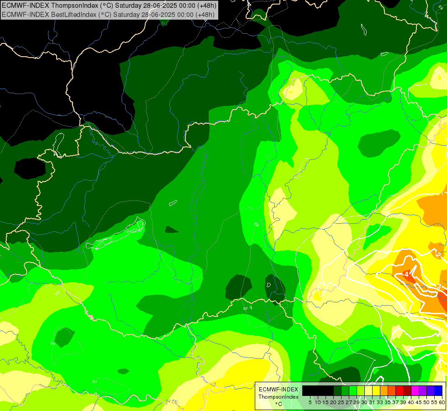This screenshot has height=411, width=447.
Task: Click the legend label ThompsonIndex
Action: [279, 397]
